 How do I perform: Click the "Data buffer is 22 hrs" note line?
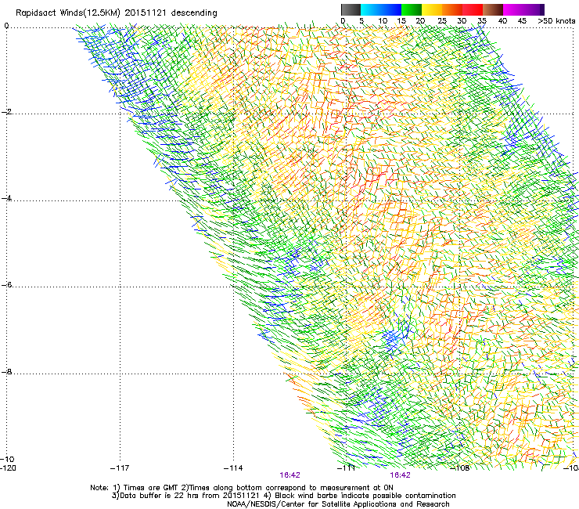point(283,496)
